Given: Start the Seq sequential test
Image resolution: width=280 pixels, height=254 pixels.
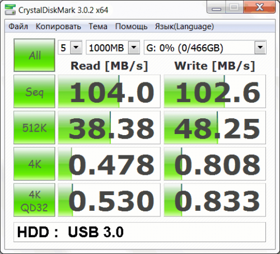Looking at the screenshot, I should tap(34, 91).
